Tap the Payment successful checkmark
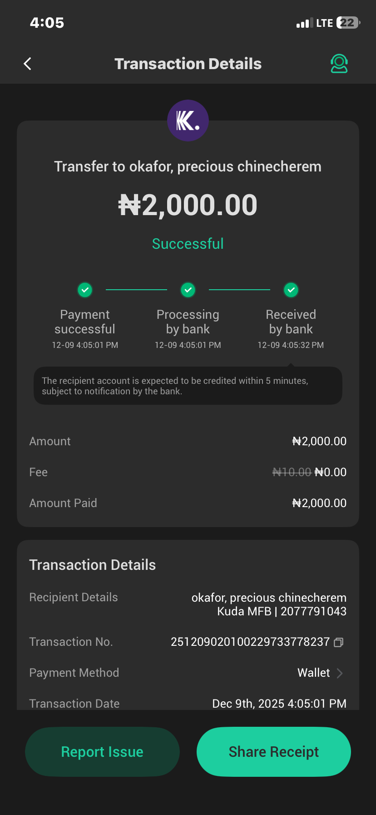 tap(85, 290)
